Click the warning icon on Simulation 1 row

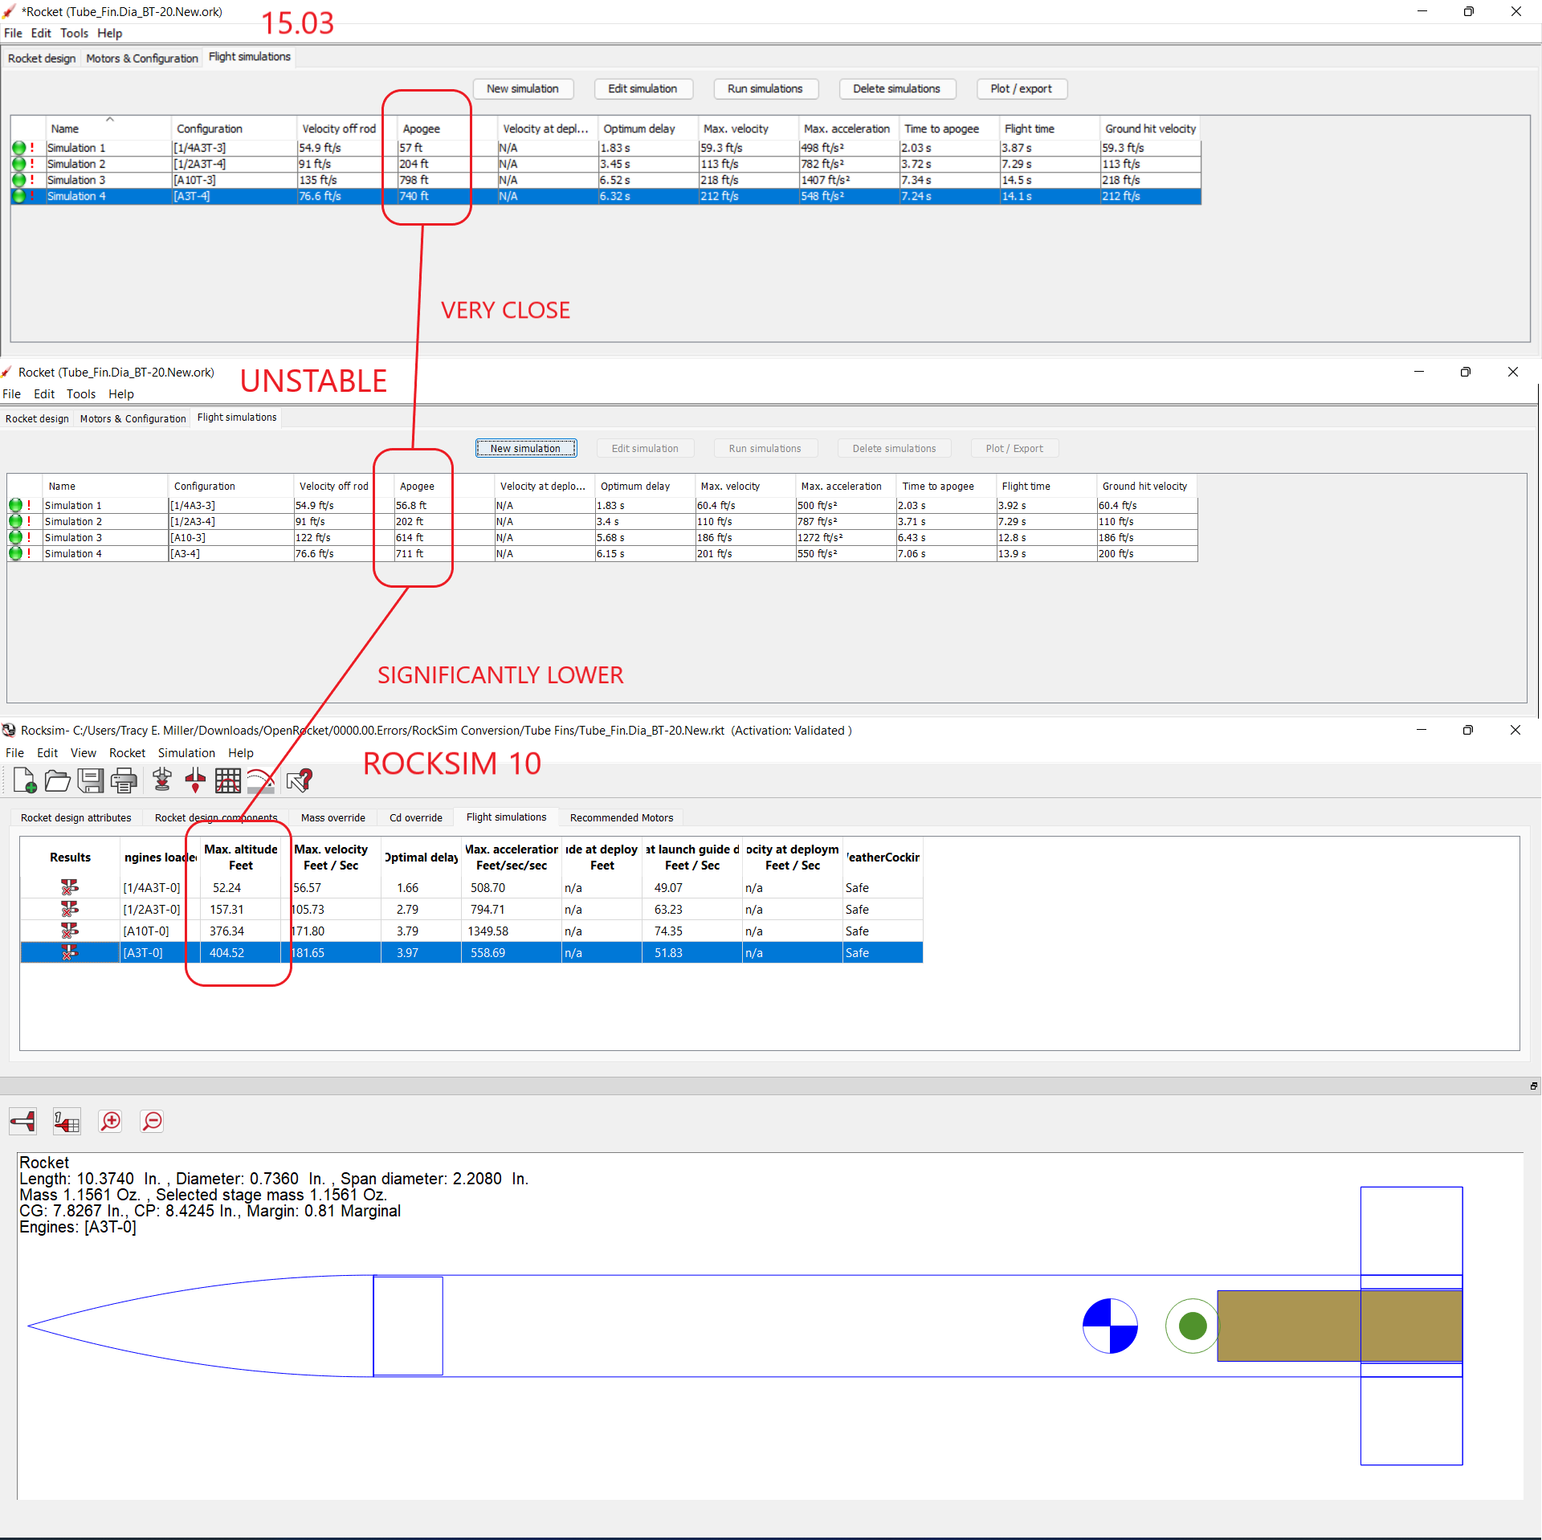(31, 148)
